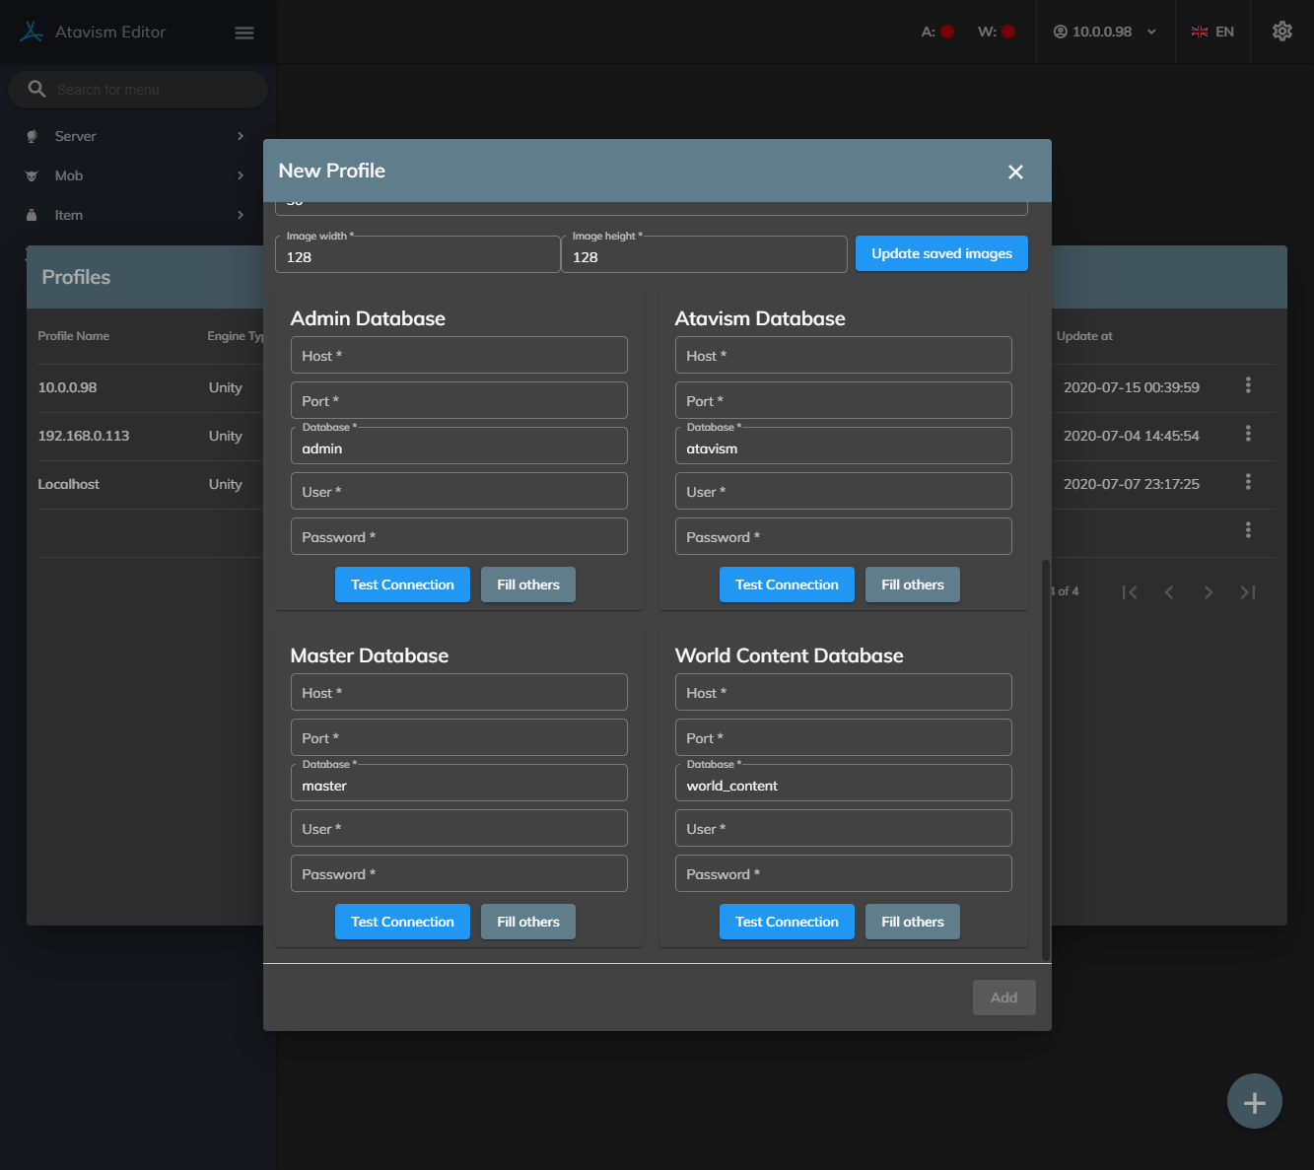1314x1170 pixels.
Task: Click the dialog's vertical scrollbar
Action: (1045, 759)
